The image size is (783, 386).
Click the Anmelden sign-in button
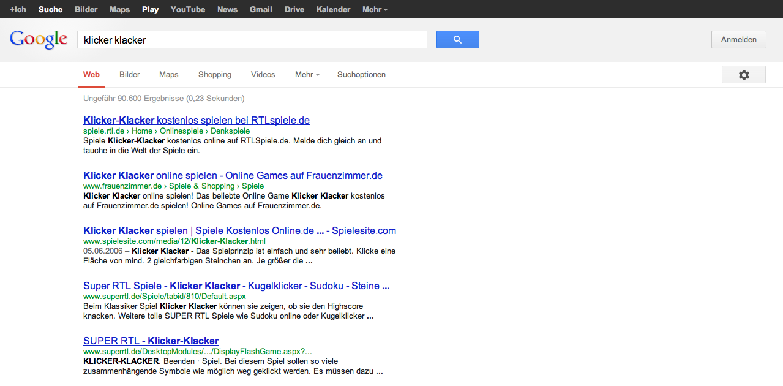(738, 40)
